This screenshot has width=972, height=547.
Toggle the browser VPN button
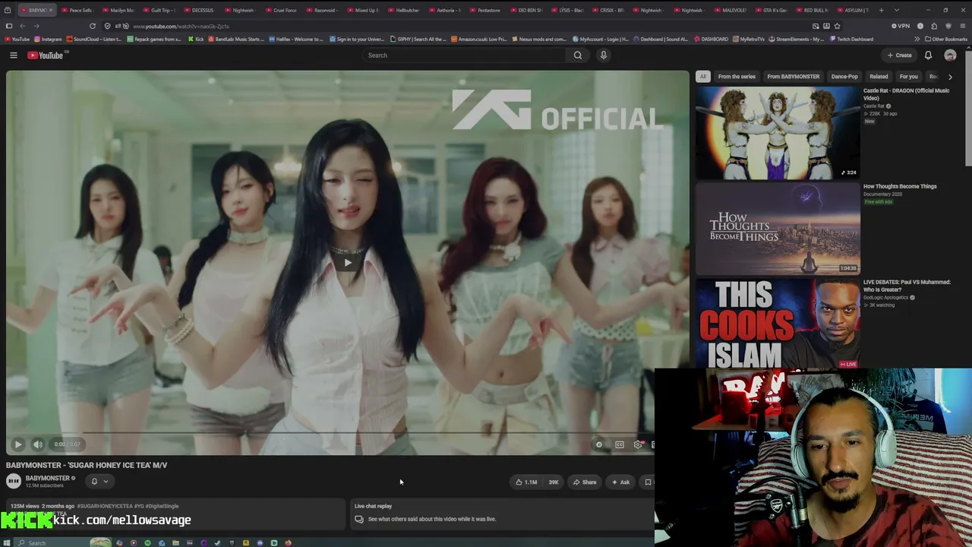click(901, 26)
